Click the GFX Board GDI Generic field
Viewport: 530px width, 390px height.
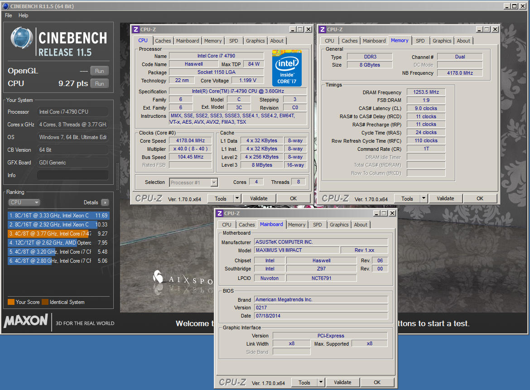click(x=72, y=163)
